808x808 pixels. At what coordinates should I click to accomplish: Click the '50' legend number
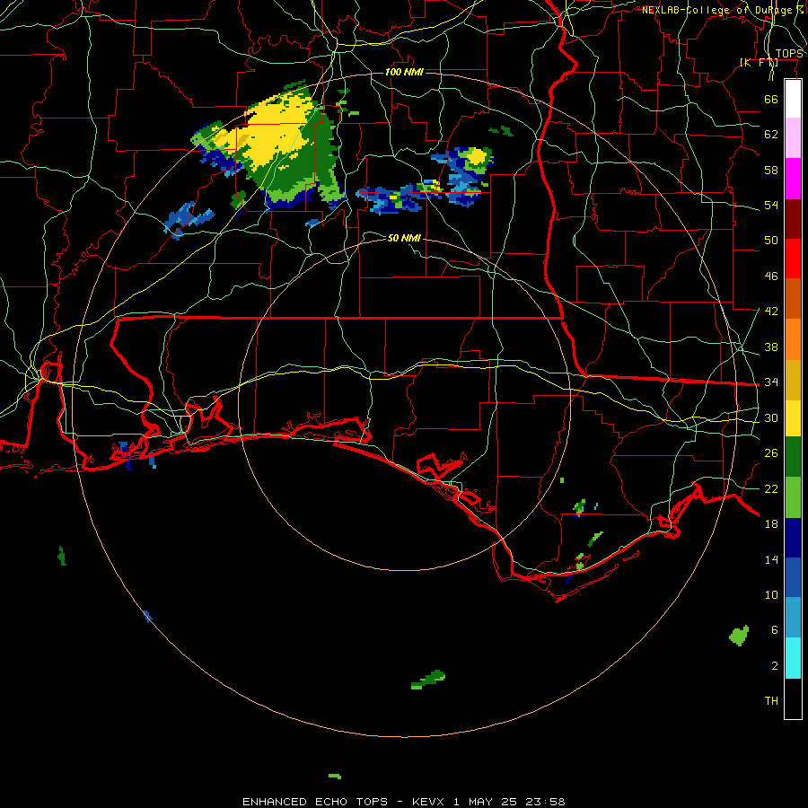click(771, 241)
